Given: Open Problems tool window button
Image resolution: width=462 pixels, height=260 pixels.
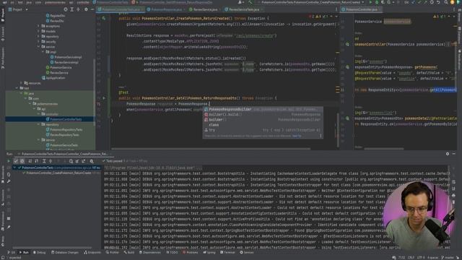Looking at the screenshot, I should pos(191,253).
